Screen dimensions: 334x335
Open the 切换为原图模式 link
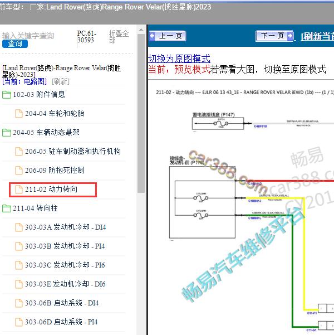coord(179,59)
